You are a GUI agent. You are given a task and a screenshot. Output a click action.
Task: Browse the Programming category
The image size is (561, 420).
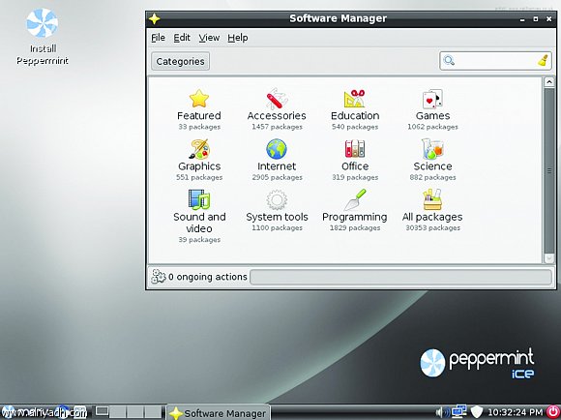coord(355,211)
